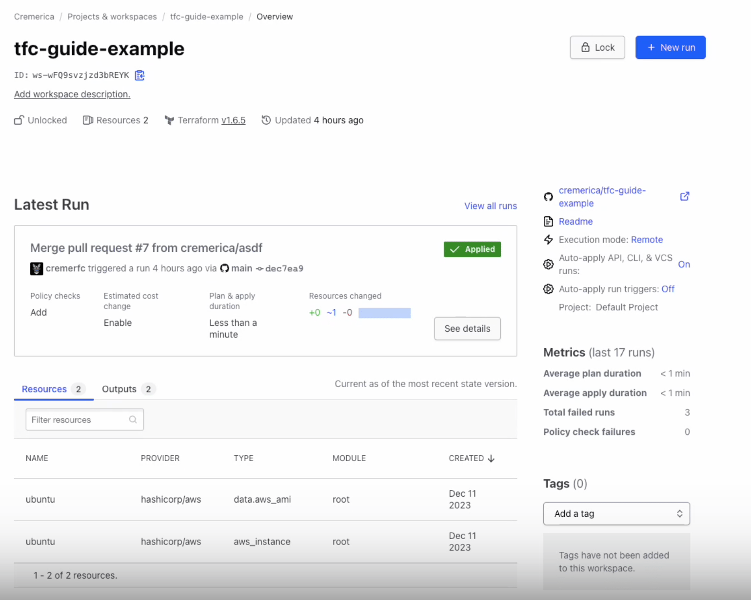Click the Updated history clock icon
The width and height of the screenshot is (751, 600).
pos(266,120)
